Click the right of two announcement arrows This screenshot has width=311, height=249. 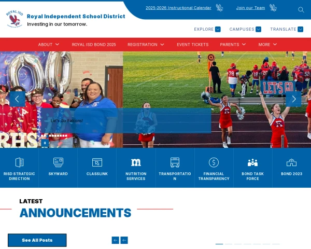[124, 240]
